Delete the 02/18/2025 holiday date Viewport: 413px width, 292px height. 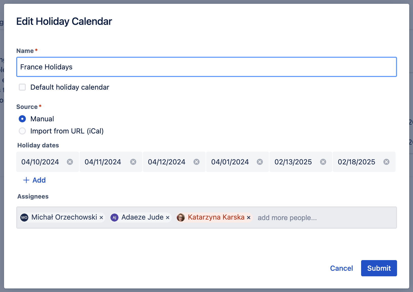pos(386,162)
